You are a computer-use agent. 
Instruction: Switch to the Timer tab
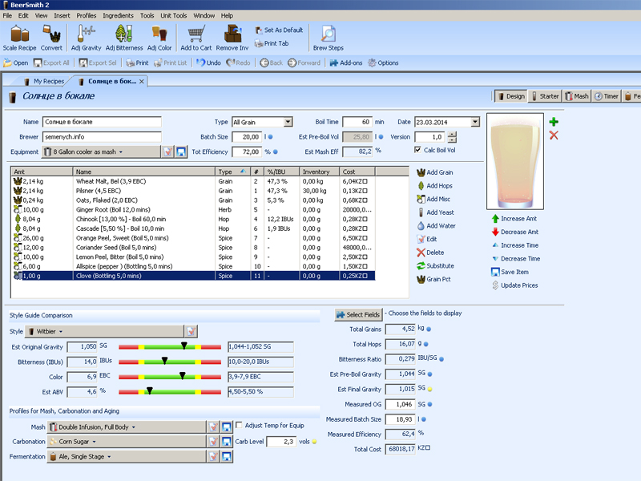coord(607,96)
